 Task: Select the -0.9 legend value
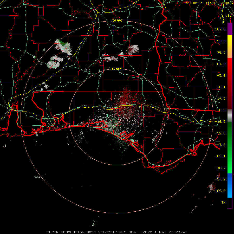click(221, 110)
